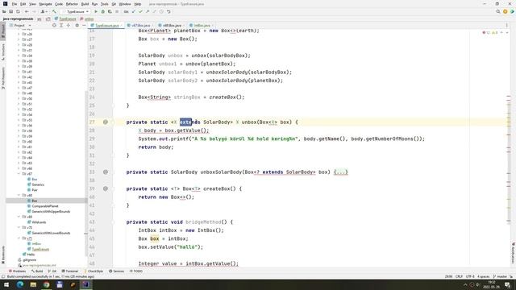The image size is (516, 290).
Task: Click the Git Commit checkmark icon
Action: (140, 11)
